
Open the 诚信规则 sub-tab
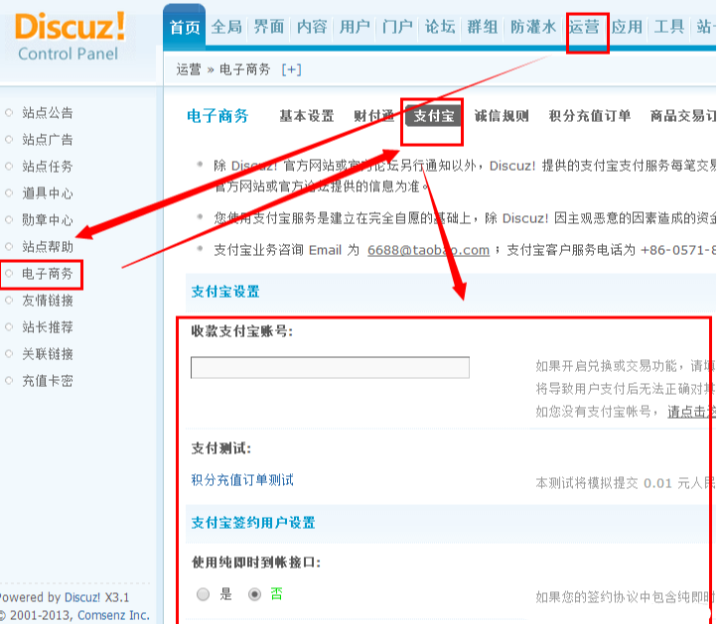point(502,116)
